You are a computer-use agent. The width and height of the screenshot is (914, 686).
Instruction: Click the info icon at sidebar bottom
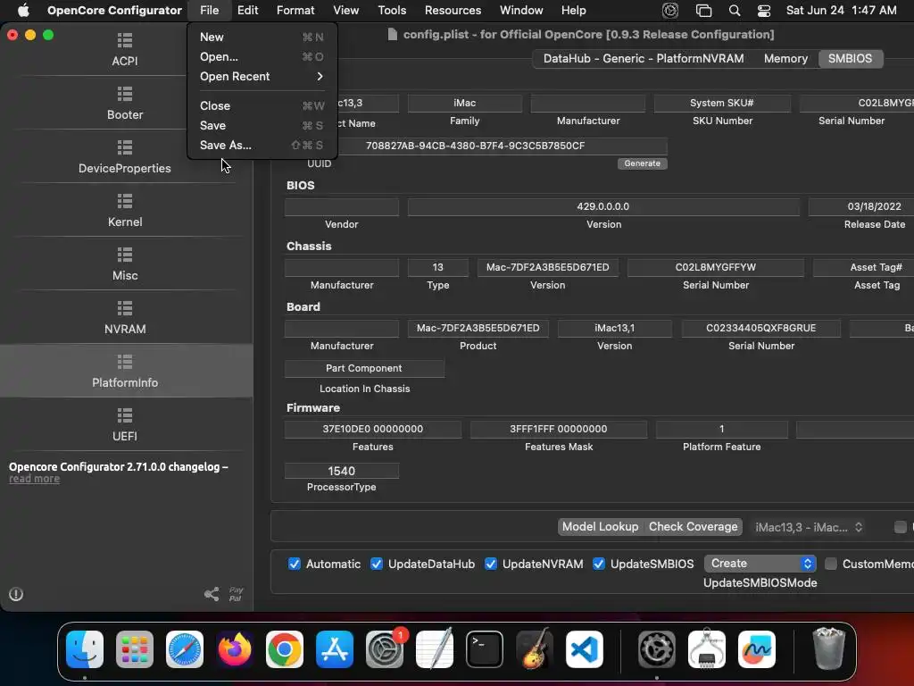16,594
